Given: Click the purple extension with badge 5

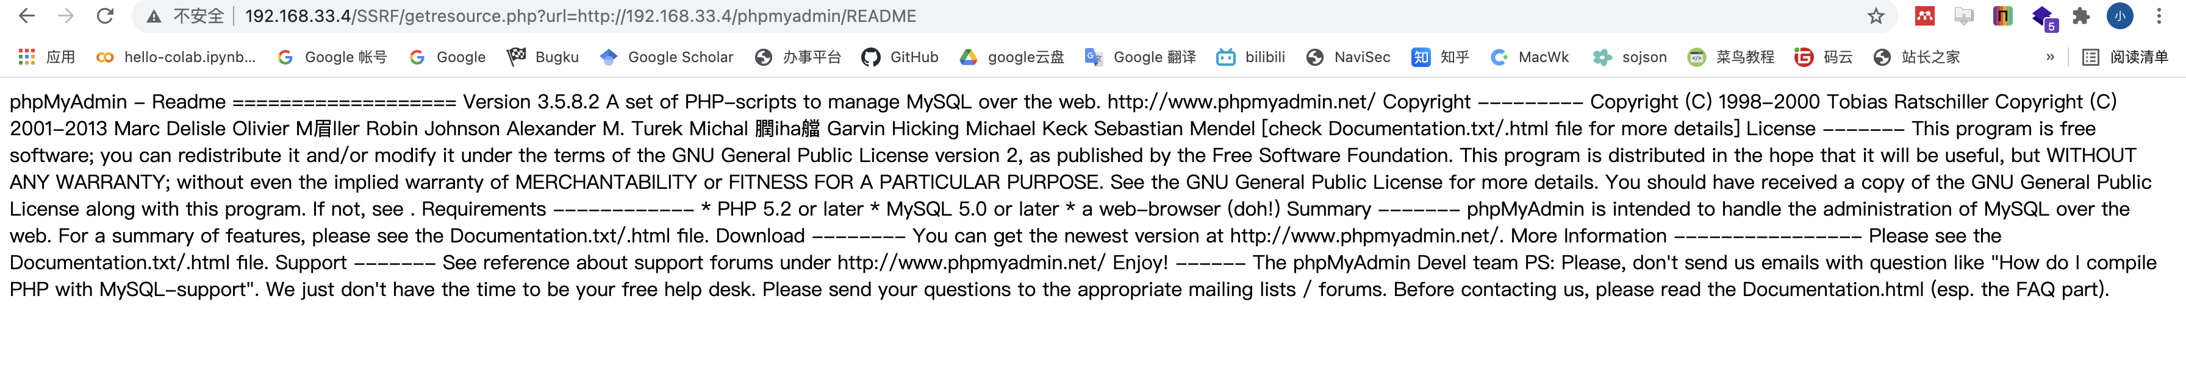Looking at the screenshot, I should coord(2043,17).
